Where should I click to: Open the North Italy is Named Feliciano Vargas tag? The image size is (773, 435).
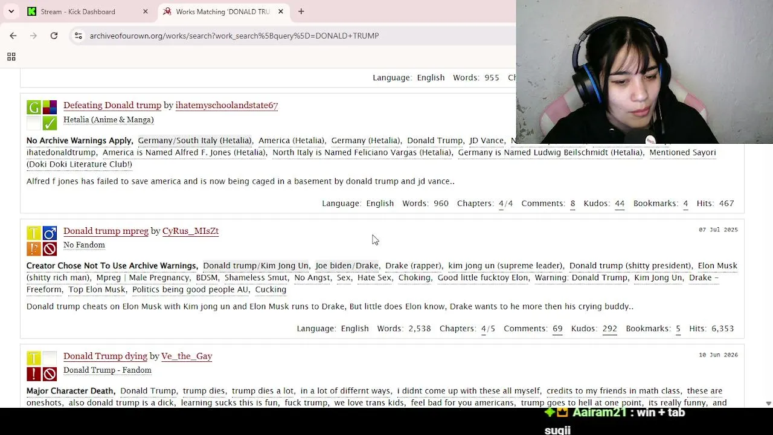pos(362,152)
